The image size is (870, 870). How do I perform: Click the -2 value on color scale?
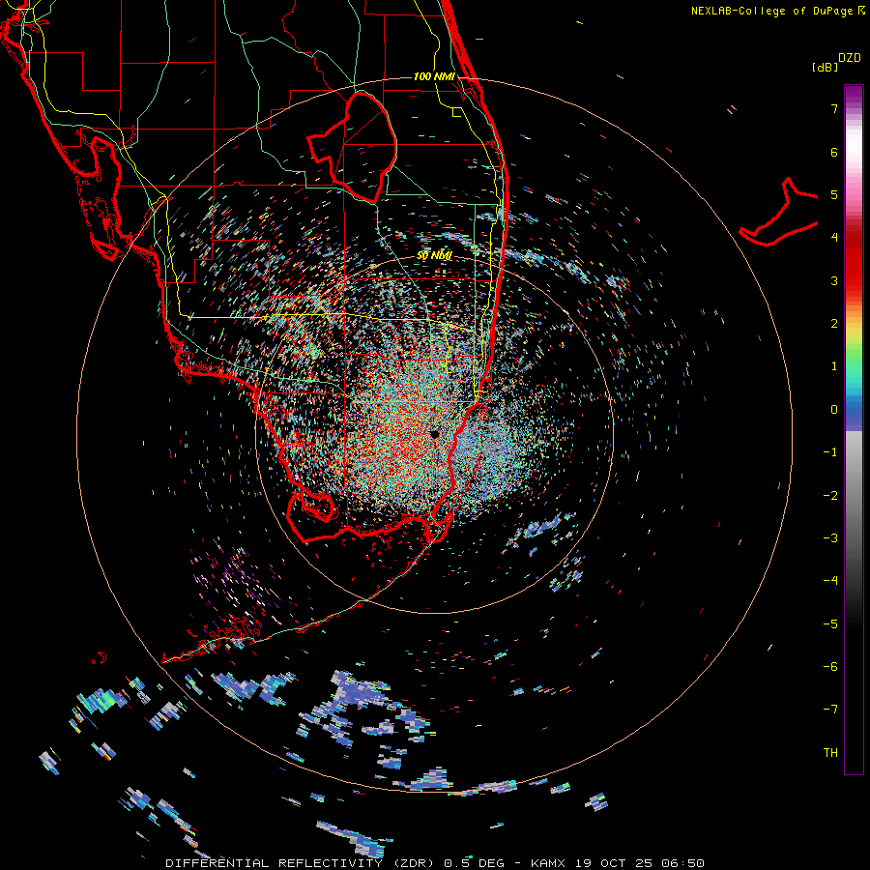[830, 496]
